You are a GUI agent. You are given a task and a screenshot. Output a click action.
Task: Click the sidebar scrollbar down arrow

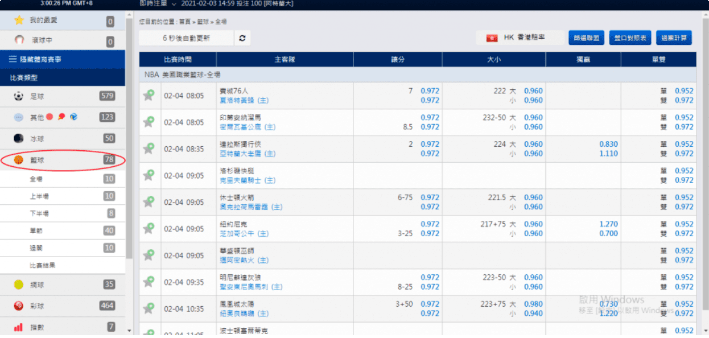click(129, 331)
